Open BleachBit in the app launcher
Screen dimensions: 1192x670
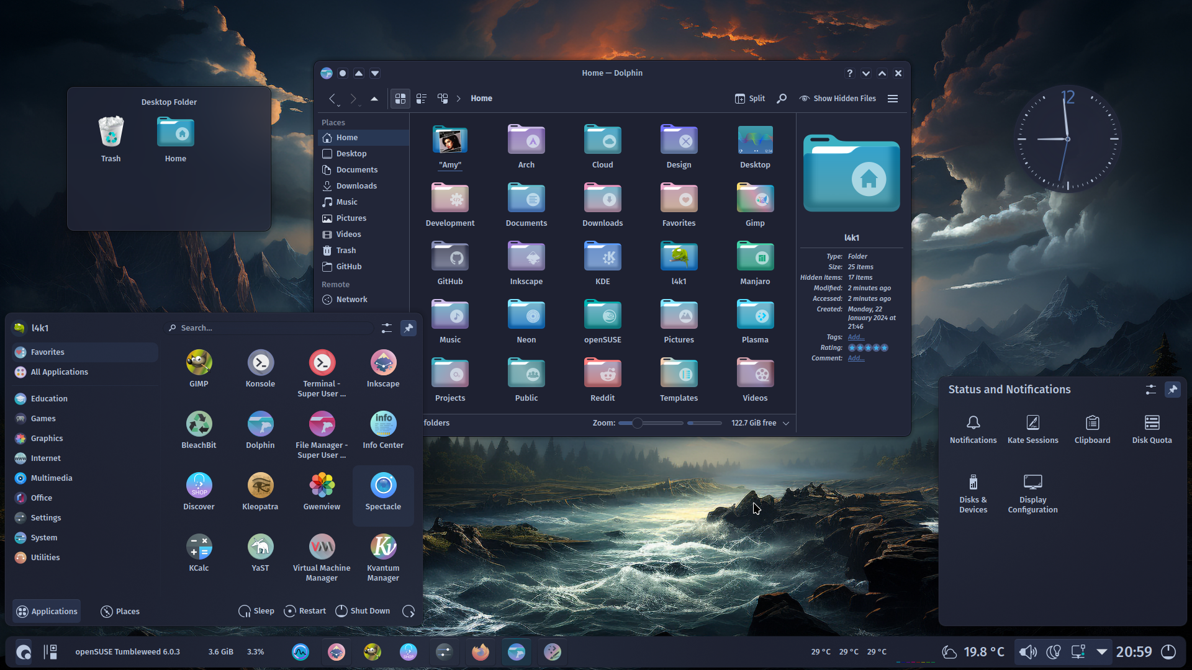[x=199, y=430]
